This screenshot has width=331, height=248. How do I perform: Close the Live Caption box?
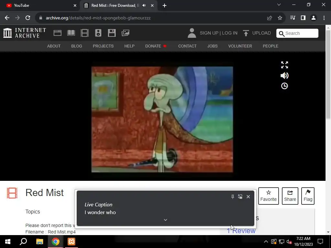(x=248, y=197)
